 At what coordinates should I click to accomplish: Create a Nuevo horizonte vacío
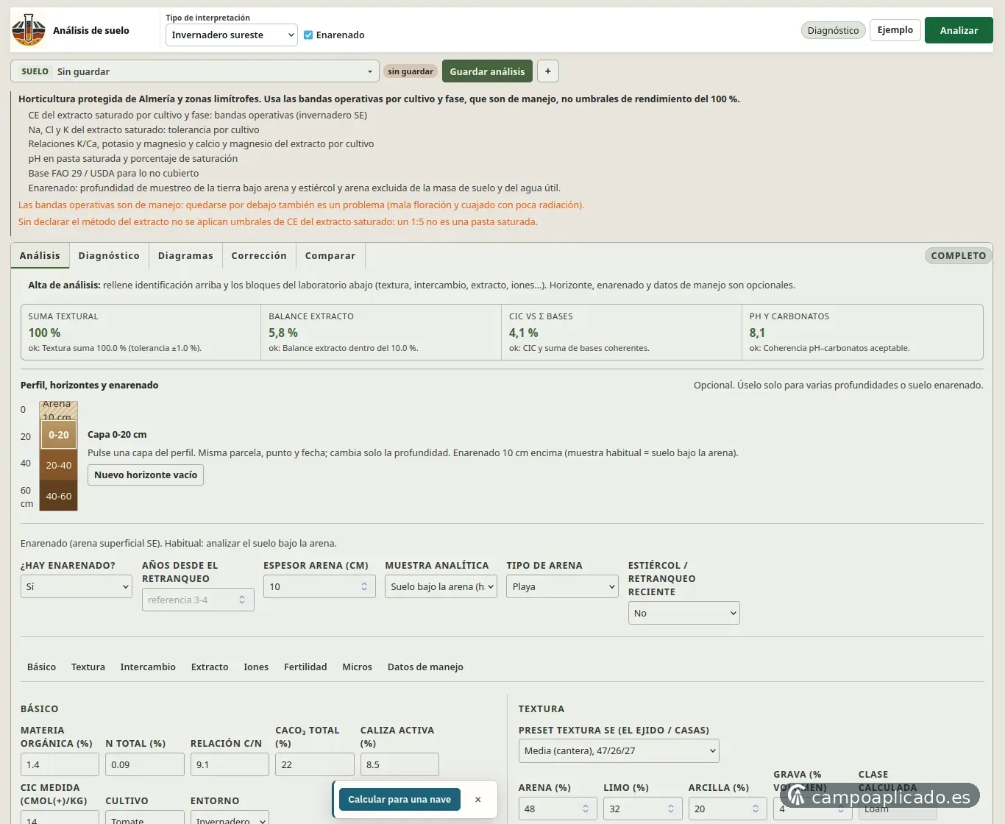pyautogui.click(x=146, y=475)
